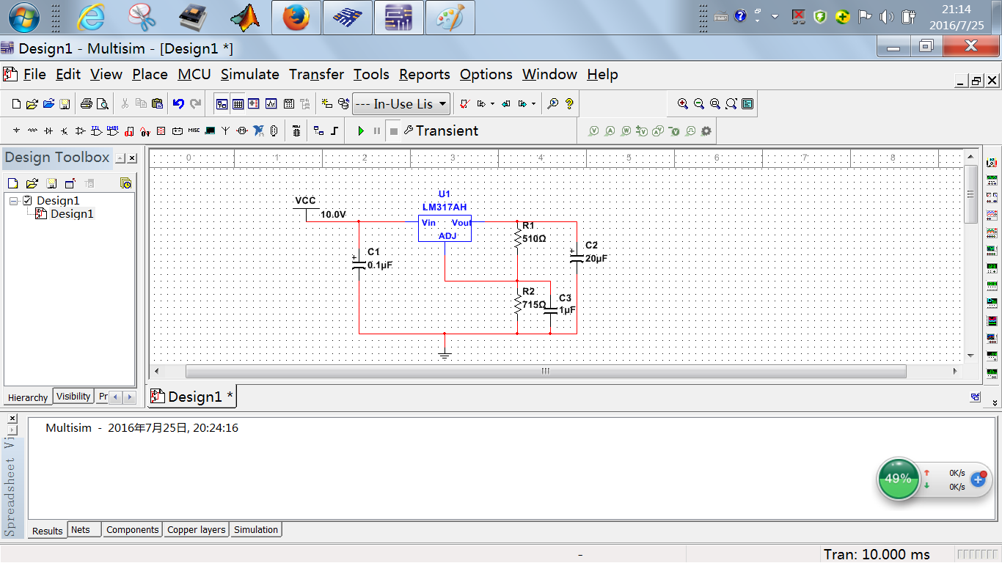
Task: Click the horizontal scrollbar under the schematic
Action: click(546, 372)
